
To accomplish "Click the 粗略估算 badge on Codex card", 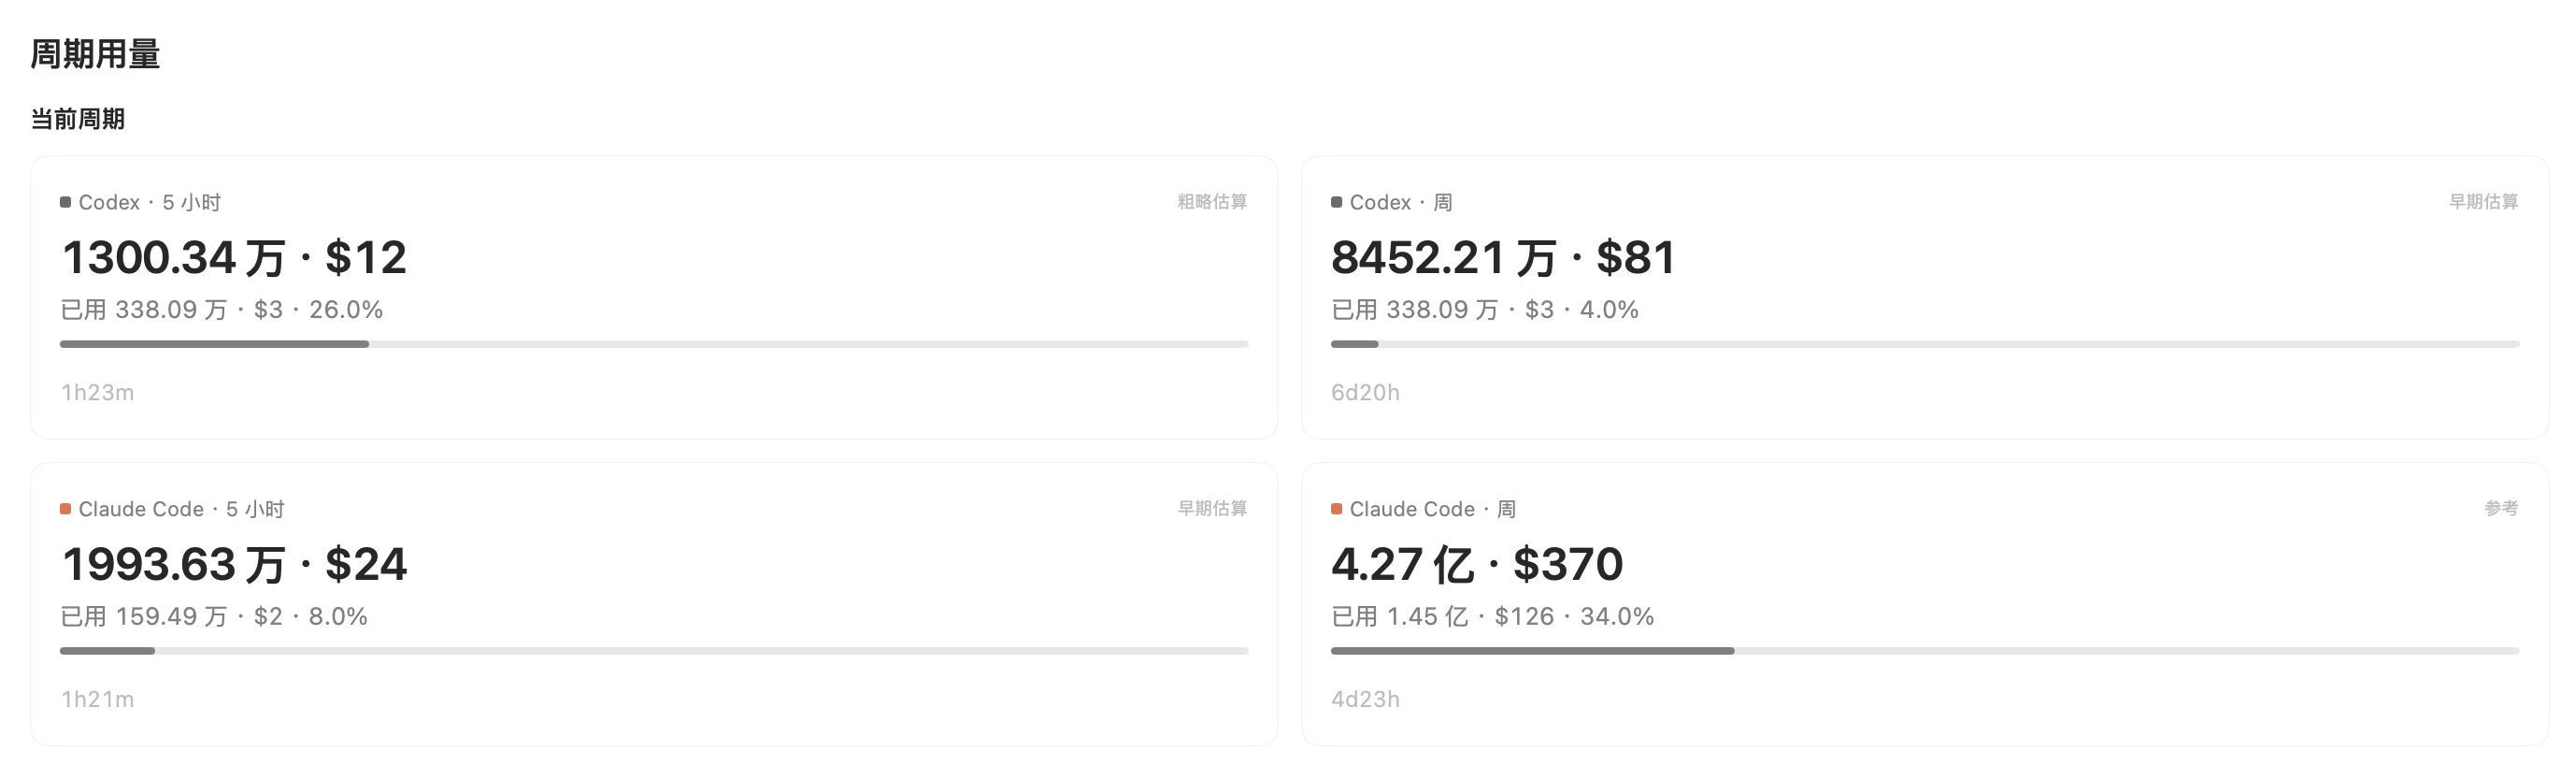I will pyautogui.click(x=1212, y=202).
